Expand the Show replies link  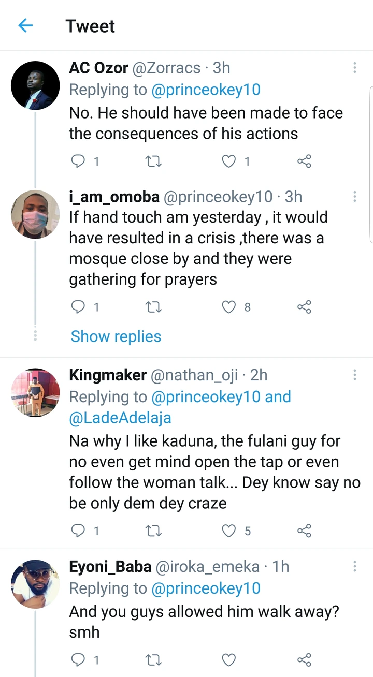[x=116, y=336]
